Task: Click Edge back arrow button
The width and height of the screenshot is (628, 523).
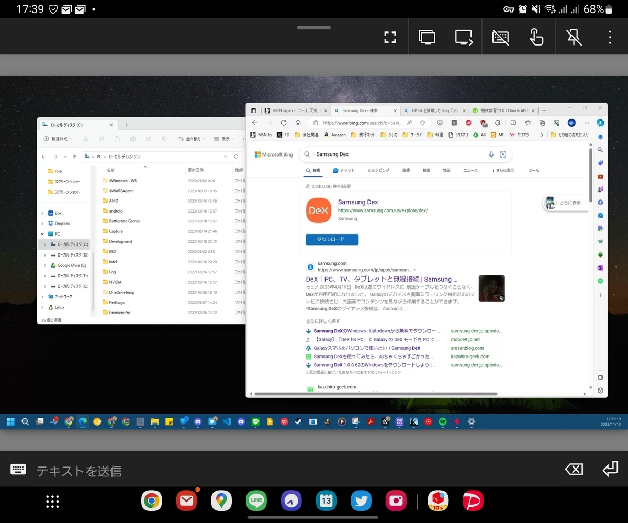Action: 255,123
